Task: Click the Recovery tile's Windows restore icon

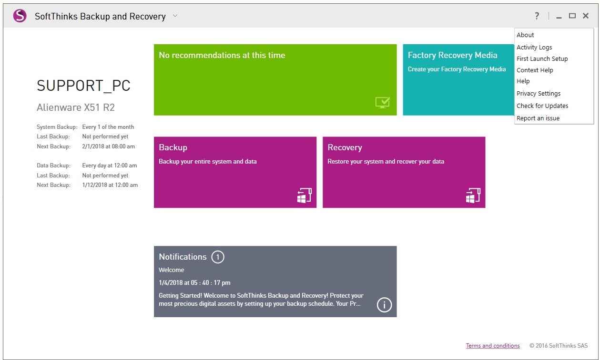Action: tap(473, 195)
